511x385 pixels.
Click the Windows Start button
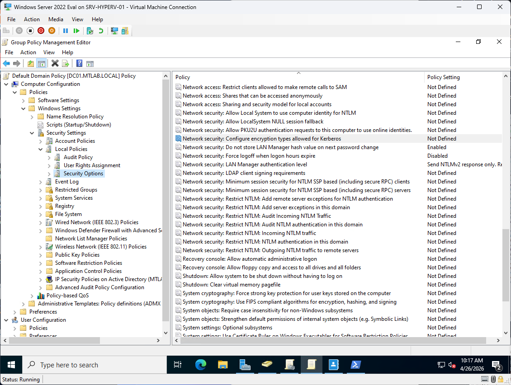[x=11, y=365]
